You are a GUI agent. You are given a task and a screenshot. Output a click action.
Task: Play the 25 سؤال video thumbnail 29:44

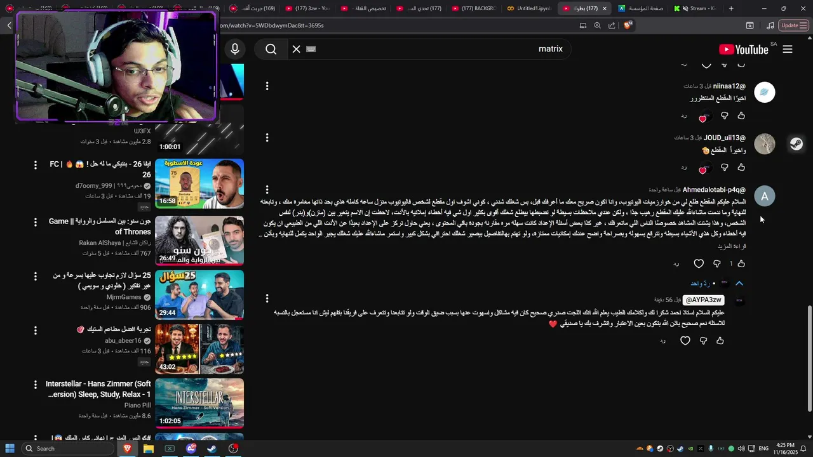pos(199,295)
